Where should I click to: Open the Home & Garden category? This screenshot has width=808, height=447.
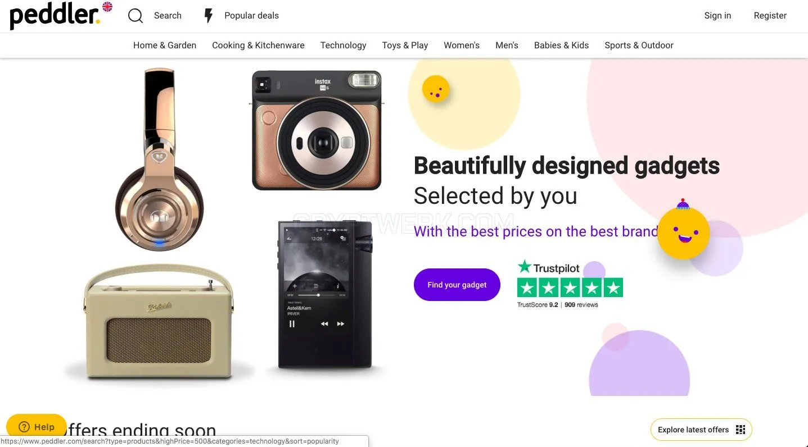165,45
